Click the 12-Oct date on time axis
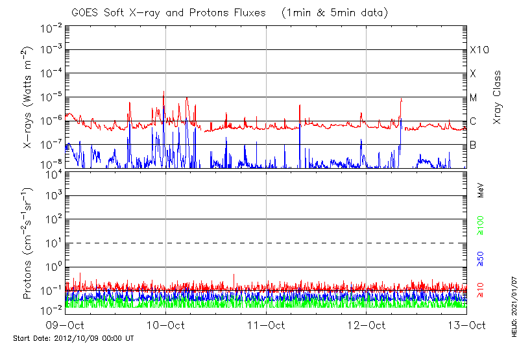Image resolution: width=519 pixels, height=344 pixels. coord(367,325)
